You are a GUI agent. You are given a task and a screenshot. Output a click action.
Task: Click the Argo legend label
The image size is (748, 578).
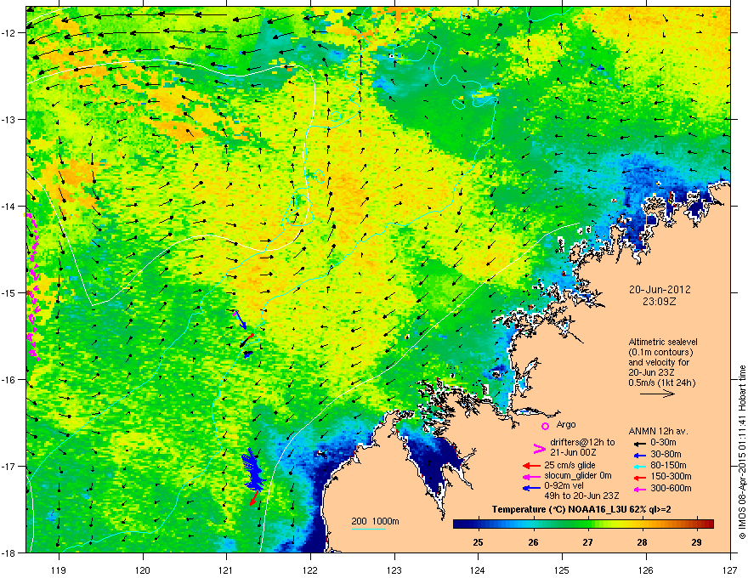[x=566, y=424]
